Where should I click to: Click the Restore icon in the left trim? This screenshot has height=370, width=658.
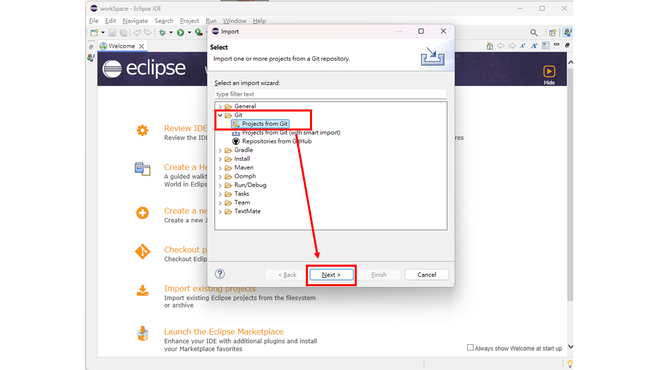tap(91, 47)
